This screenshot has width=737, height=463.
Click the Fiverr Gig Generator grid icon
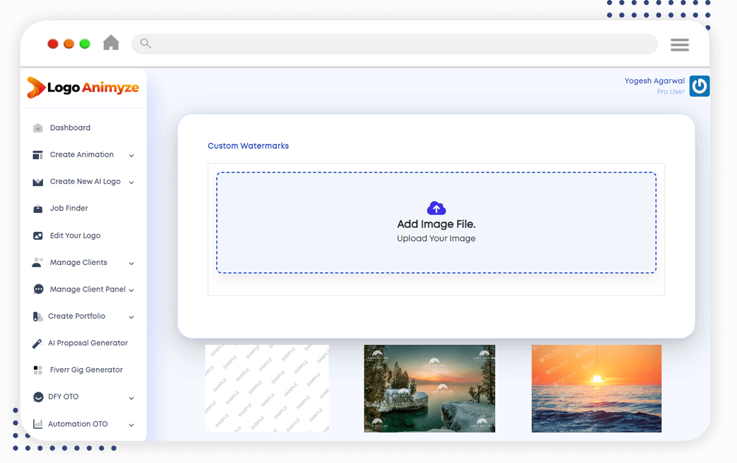tap(38, 370)
